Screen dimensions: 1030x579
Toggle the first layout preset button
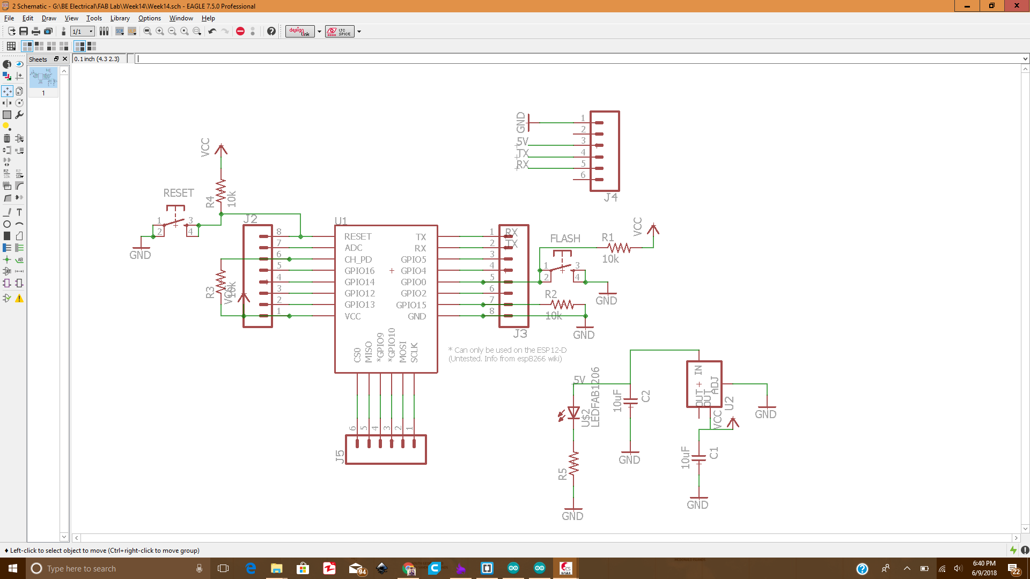coord(27,46)
